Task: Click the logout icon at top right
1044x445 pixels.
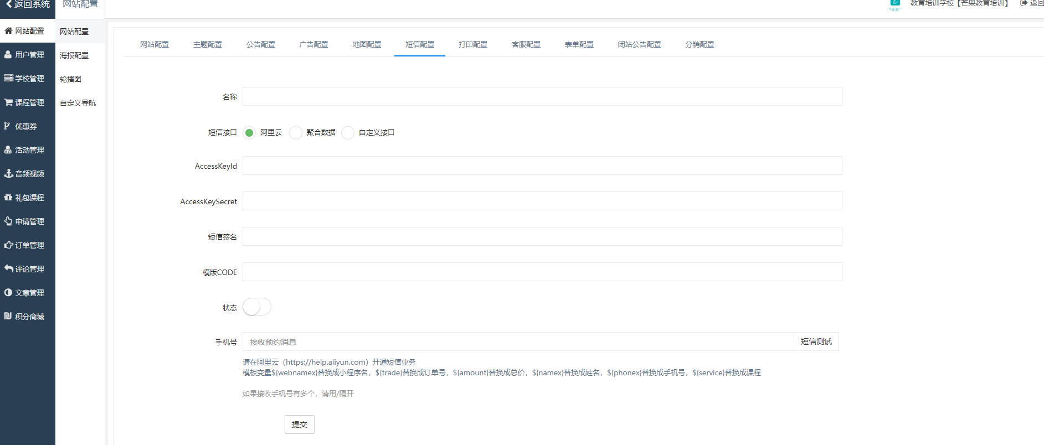Action: point(1024,3)
